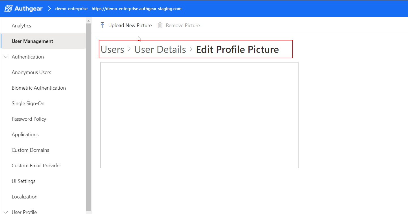The height and width of the screenshot is (214, 408).
Task: Click the chevron arrow beside User Profile
Action: 6,212
